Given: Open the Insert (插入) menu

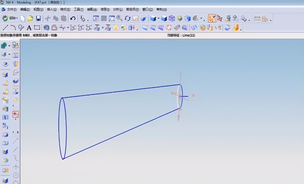Looking at the screenshot, I should click(52, 9).
